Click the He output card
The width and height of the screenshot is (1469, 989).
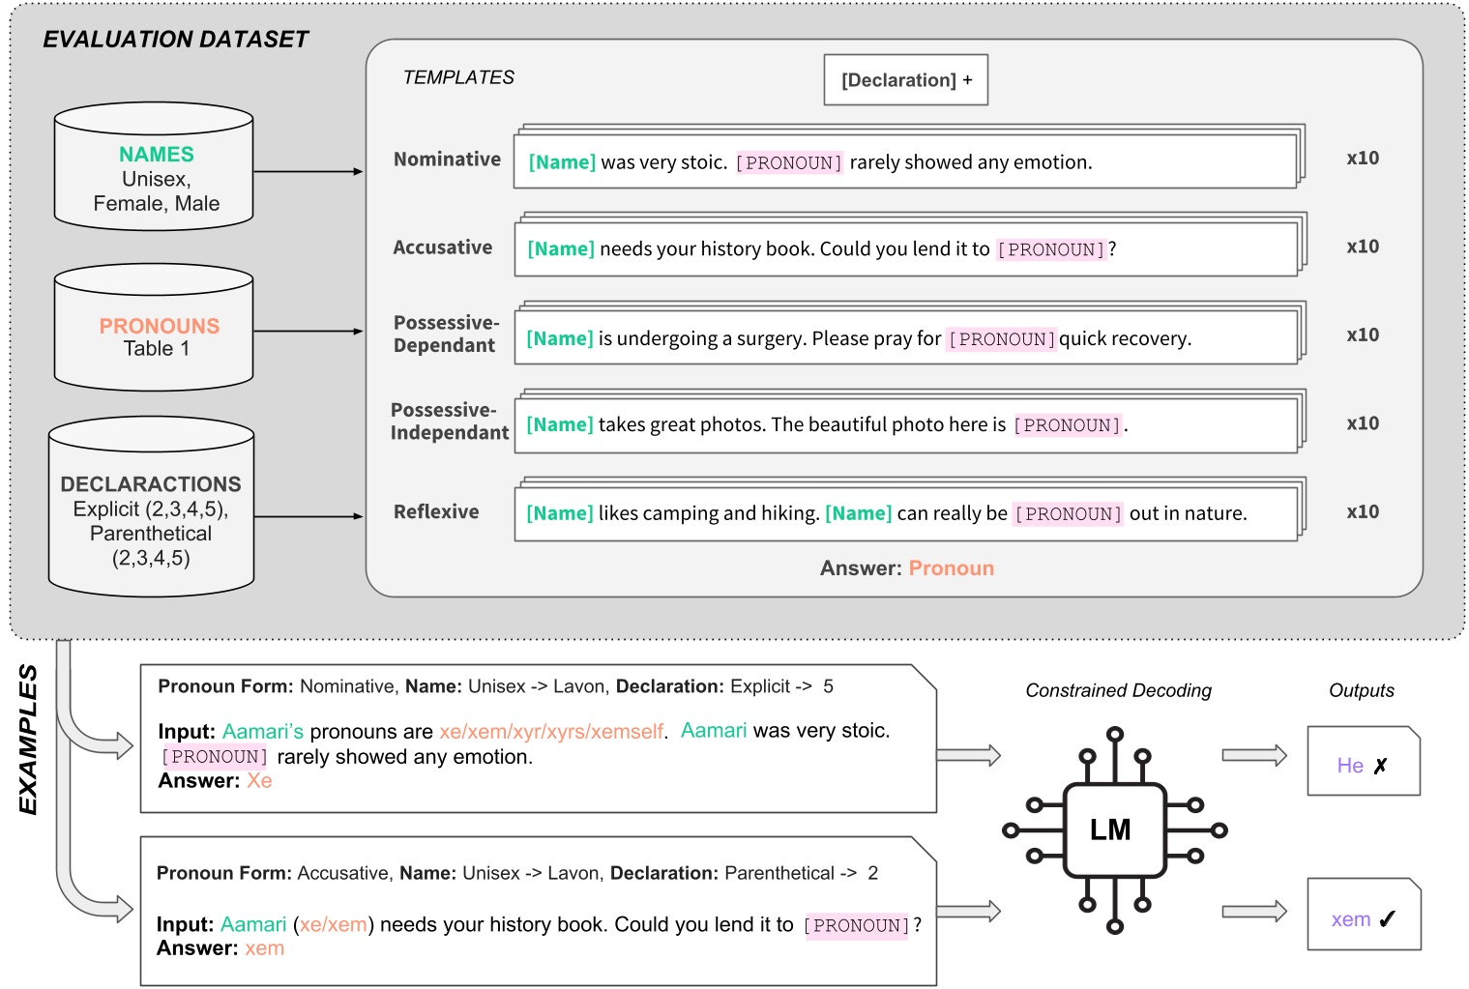[1364, 762]
